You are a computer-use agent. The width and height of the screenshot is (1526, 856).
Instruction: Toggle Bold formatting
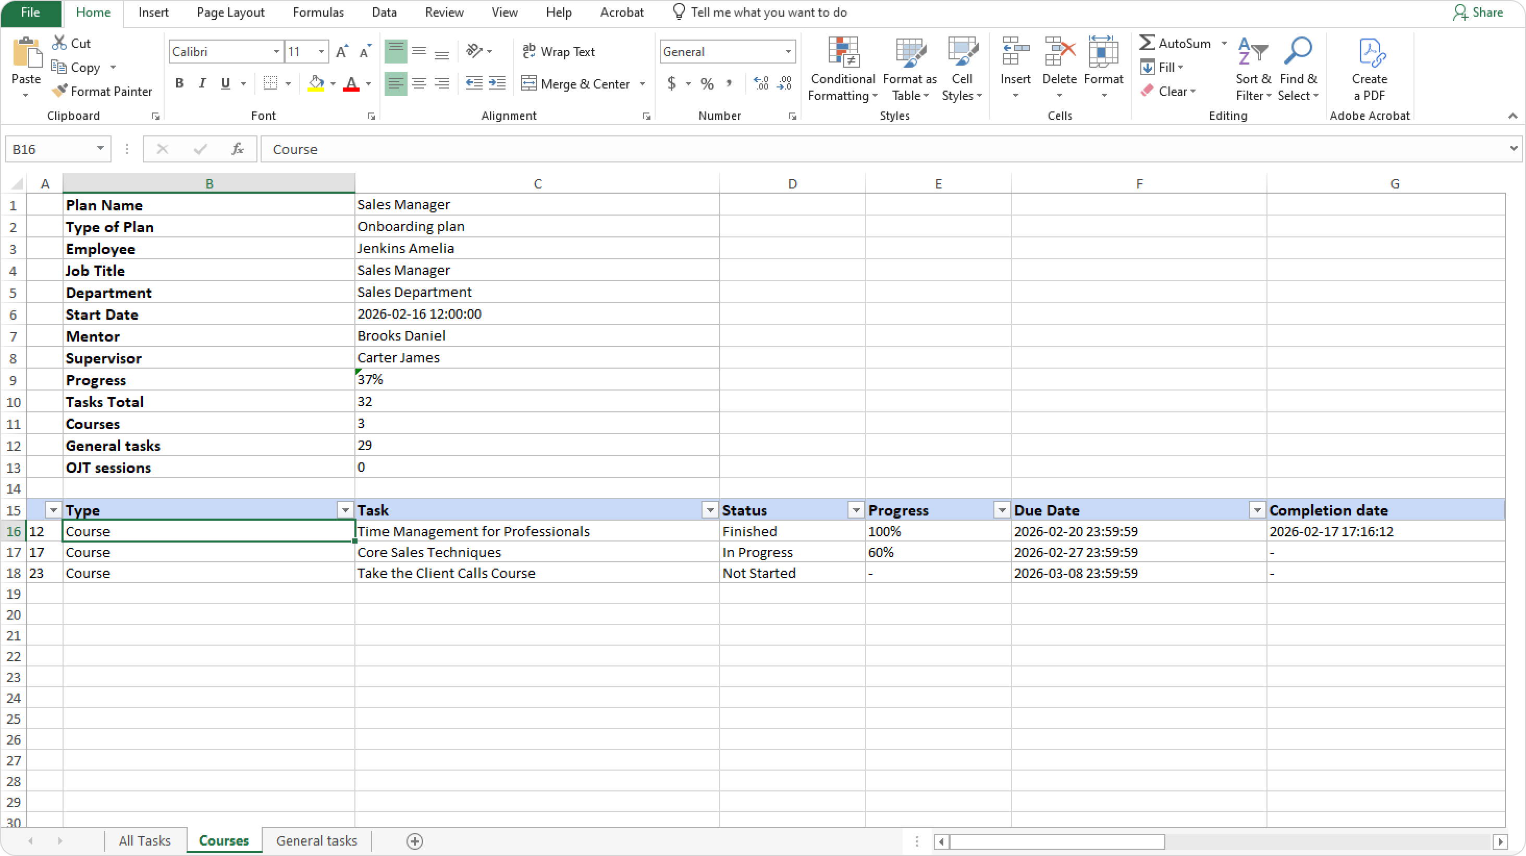pos(179,83)
